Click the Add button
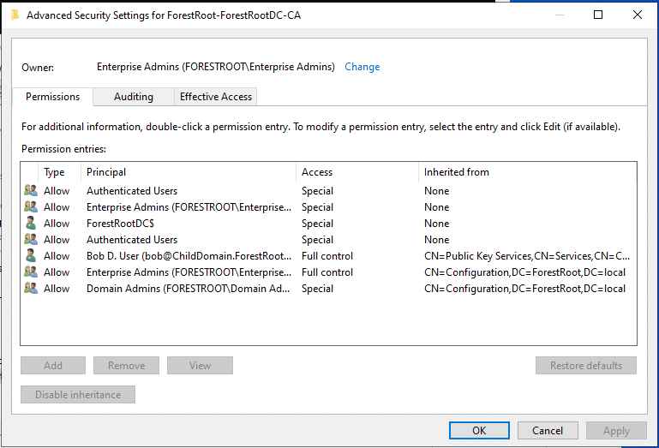 pos(53,365)
